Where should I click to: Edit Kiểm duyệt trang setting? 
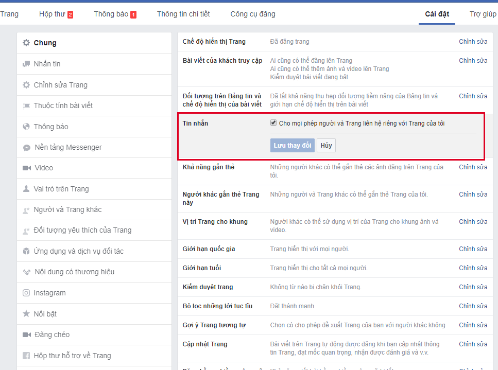473,287
